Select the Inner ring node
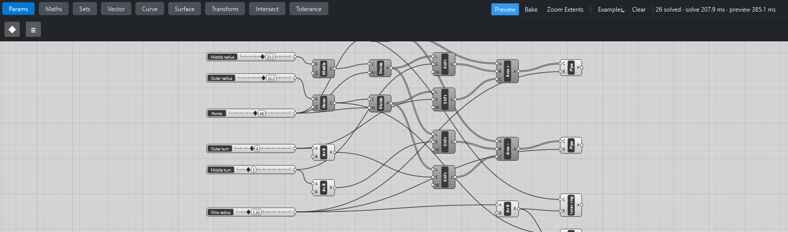The width and height of the screenshot is (788, 232). 571,205
